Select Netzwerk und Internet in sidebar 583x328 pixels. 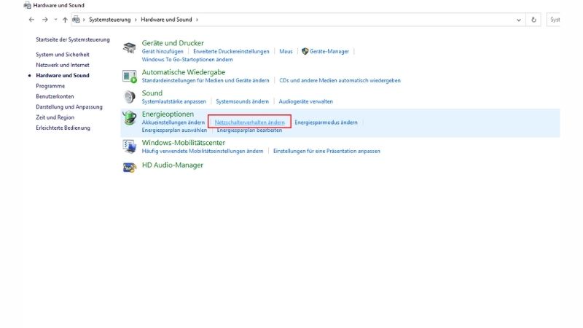63,65
